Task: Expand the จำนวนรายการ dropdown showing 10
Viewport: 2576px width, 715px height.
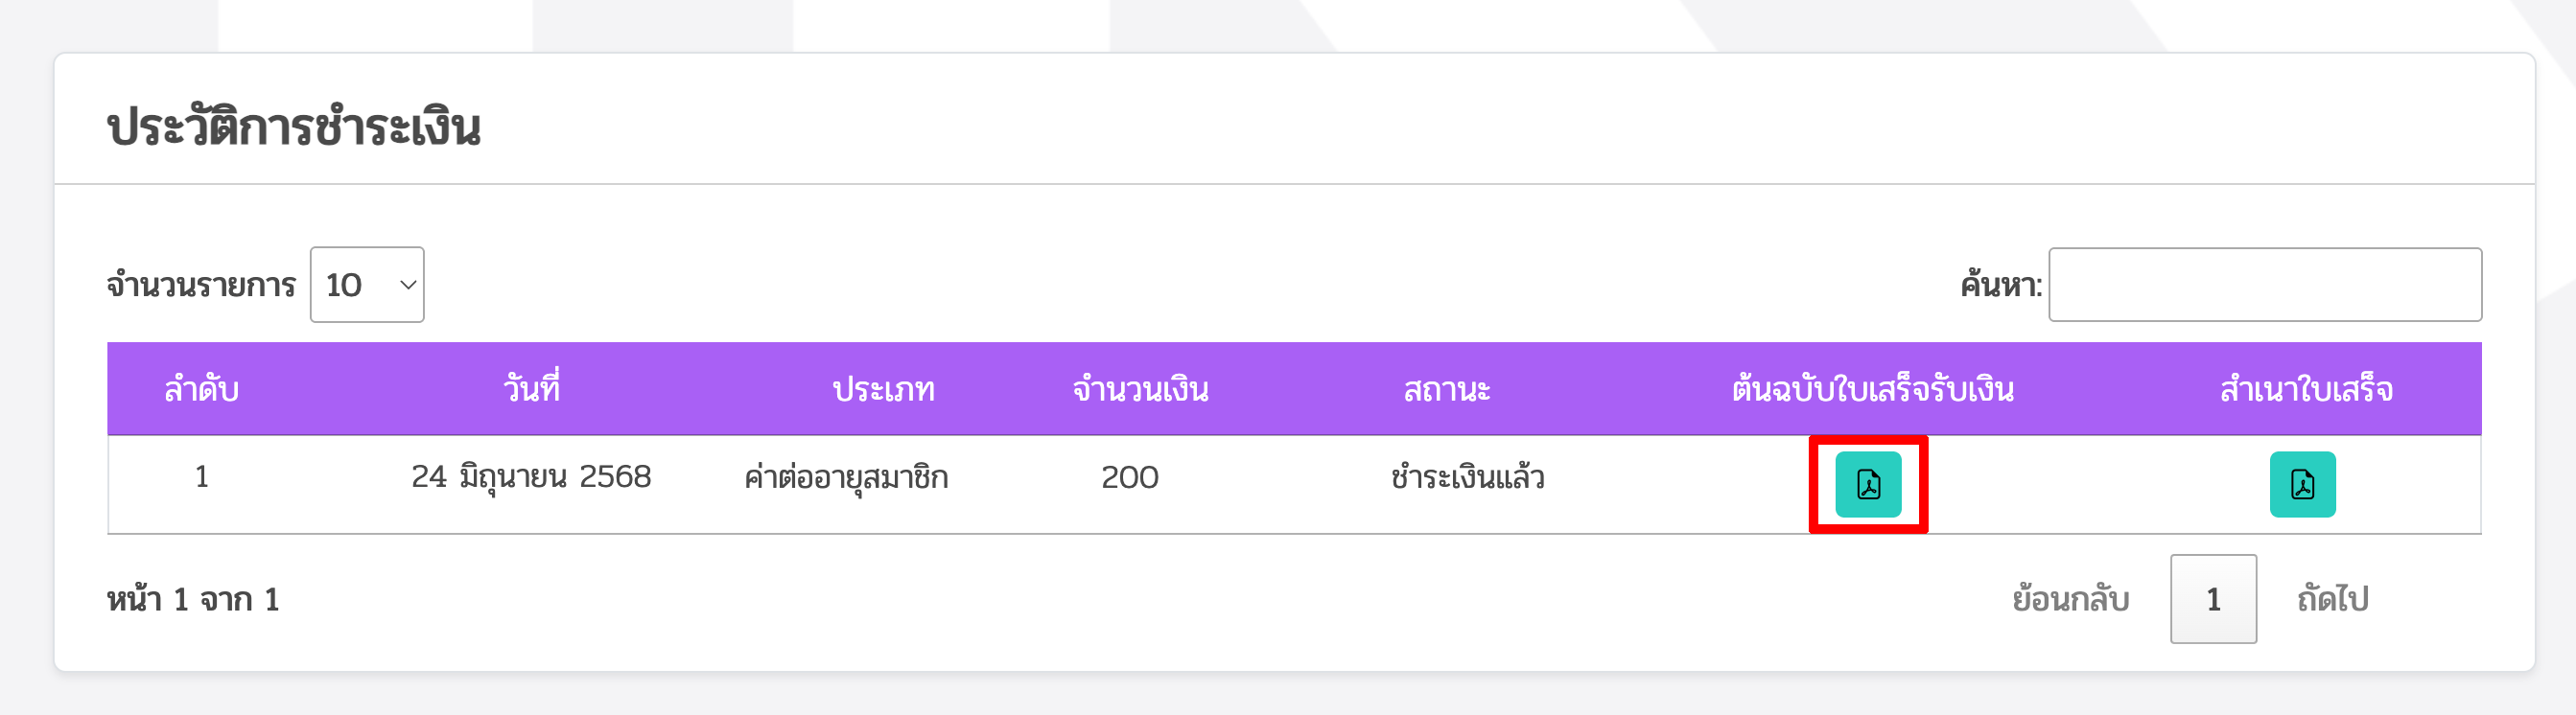Action: coord(367,285)
